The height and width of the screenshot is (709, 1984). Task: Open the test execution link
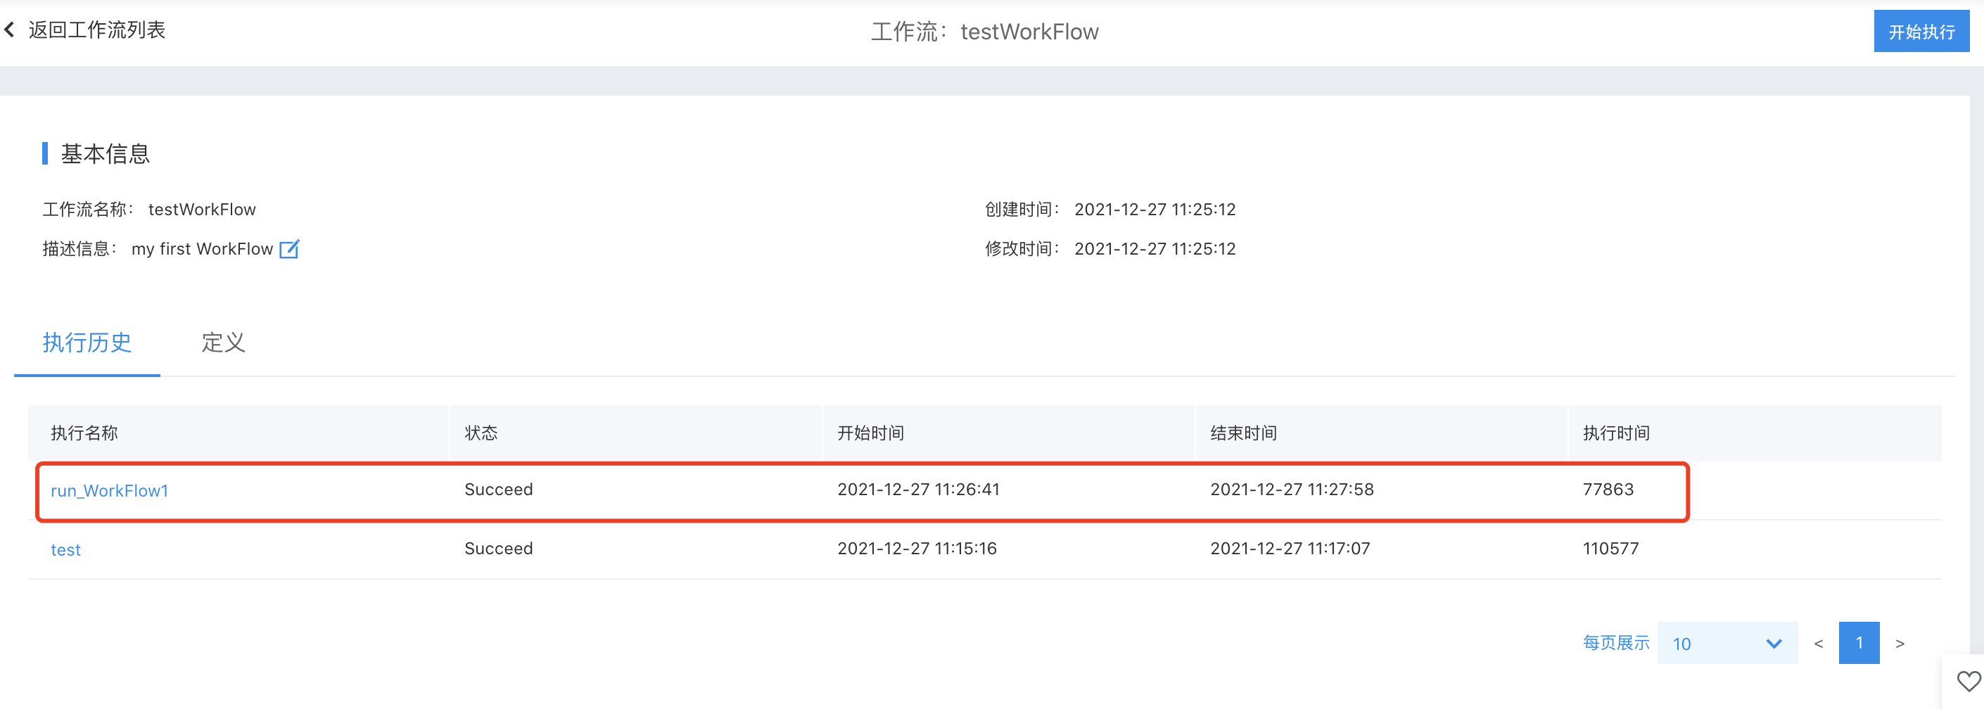coord(65,549)
